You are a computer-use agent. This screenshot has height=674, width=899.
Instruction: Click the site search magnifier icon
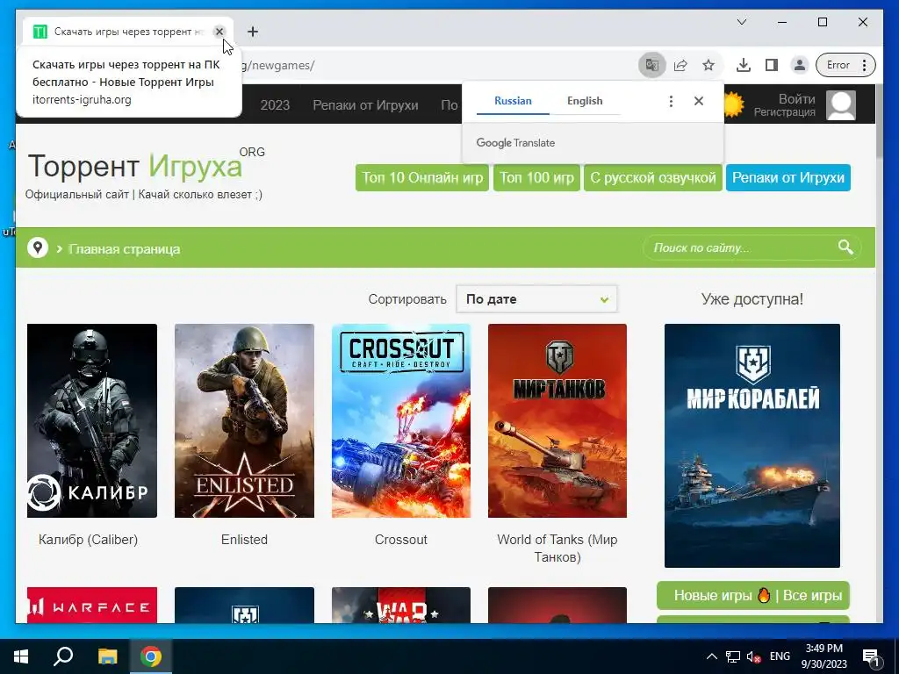[845, 247]
